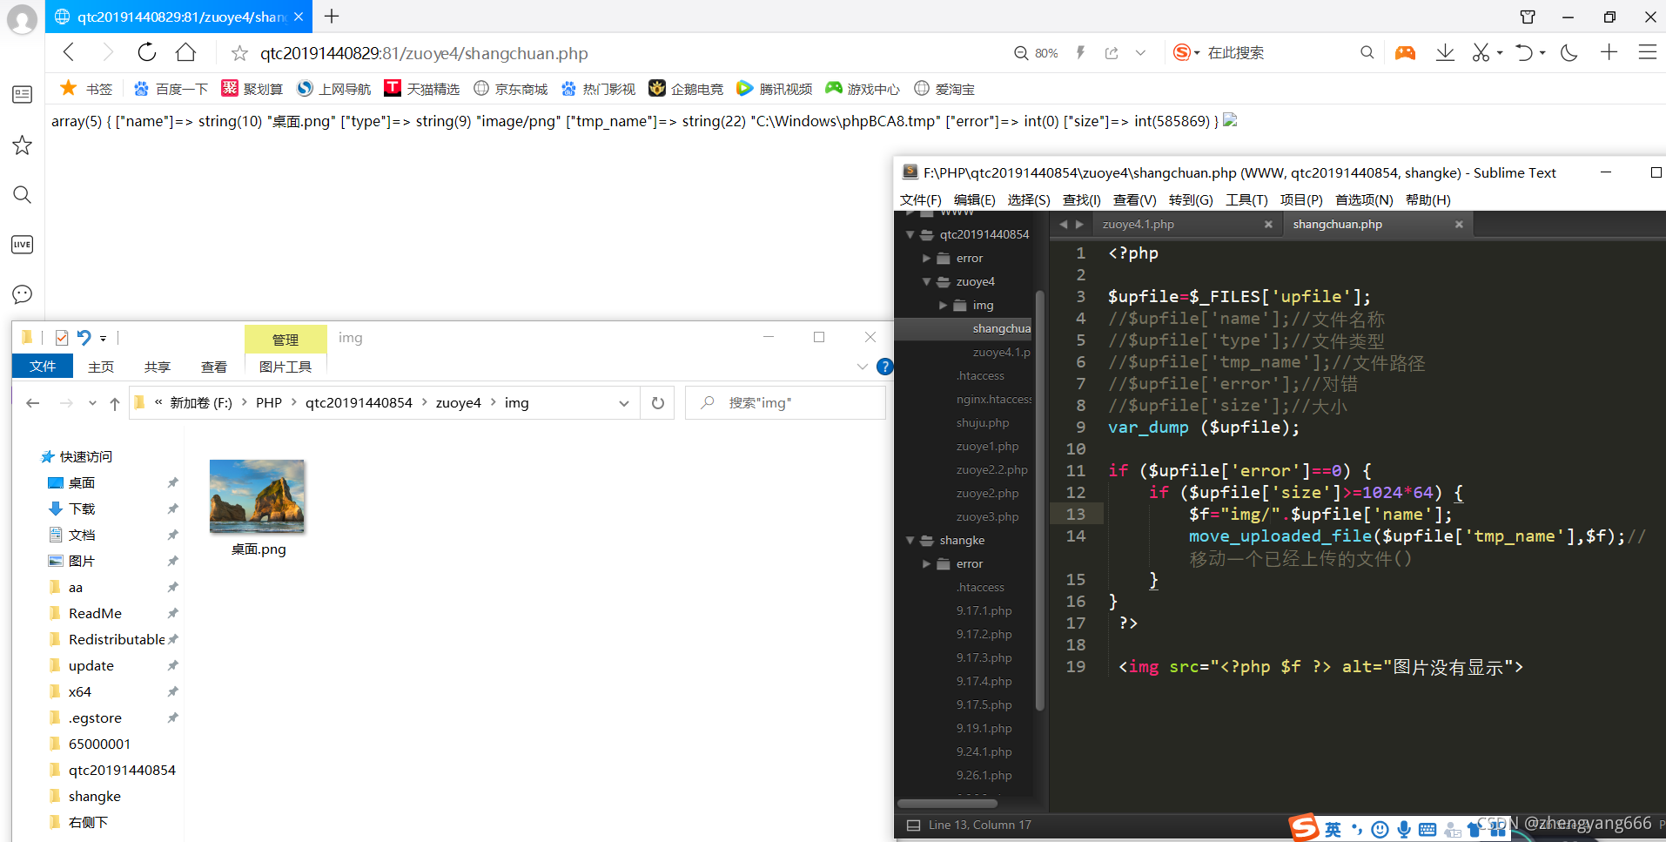Screen dimensions: 1666x842
Task: Click the 搜索"img" search field
Action: 785,403
